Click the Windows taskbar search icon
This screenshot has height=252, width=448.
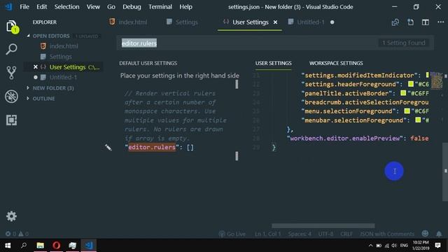point(24,246)
